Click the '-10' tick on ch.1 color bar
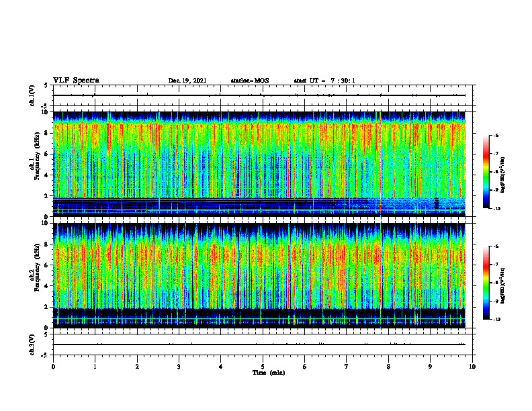This screenshot has width=532, height=411. (496, 209)
